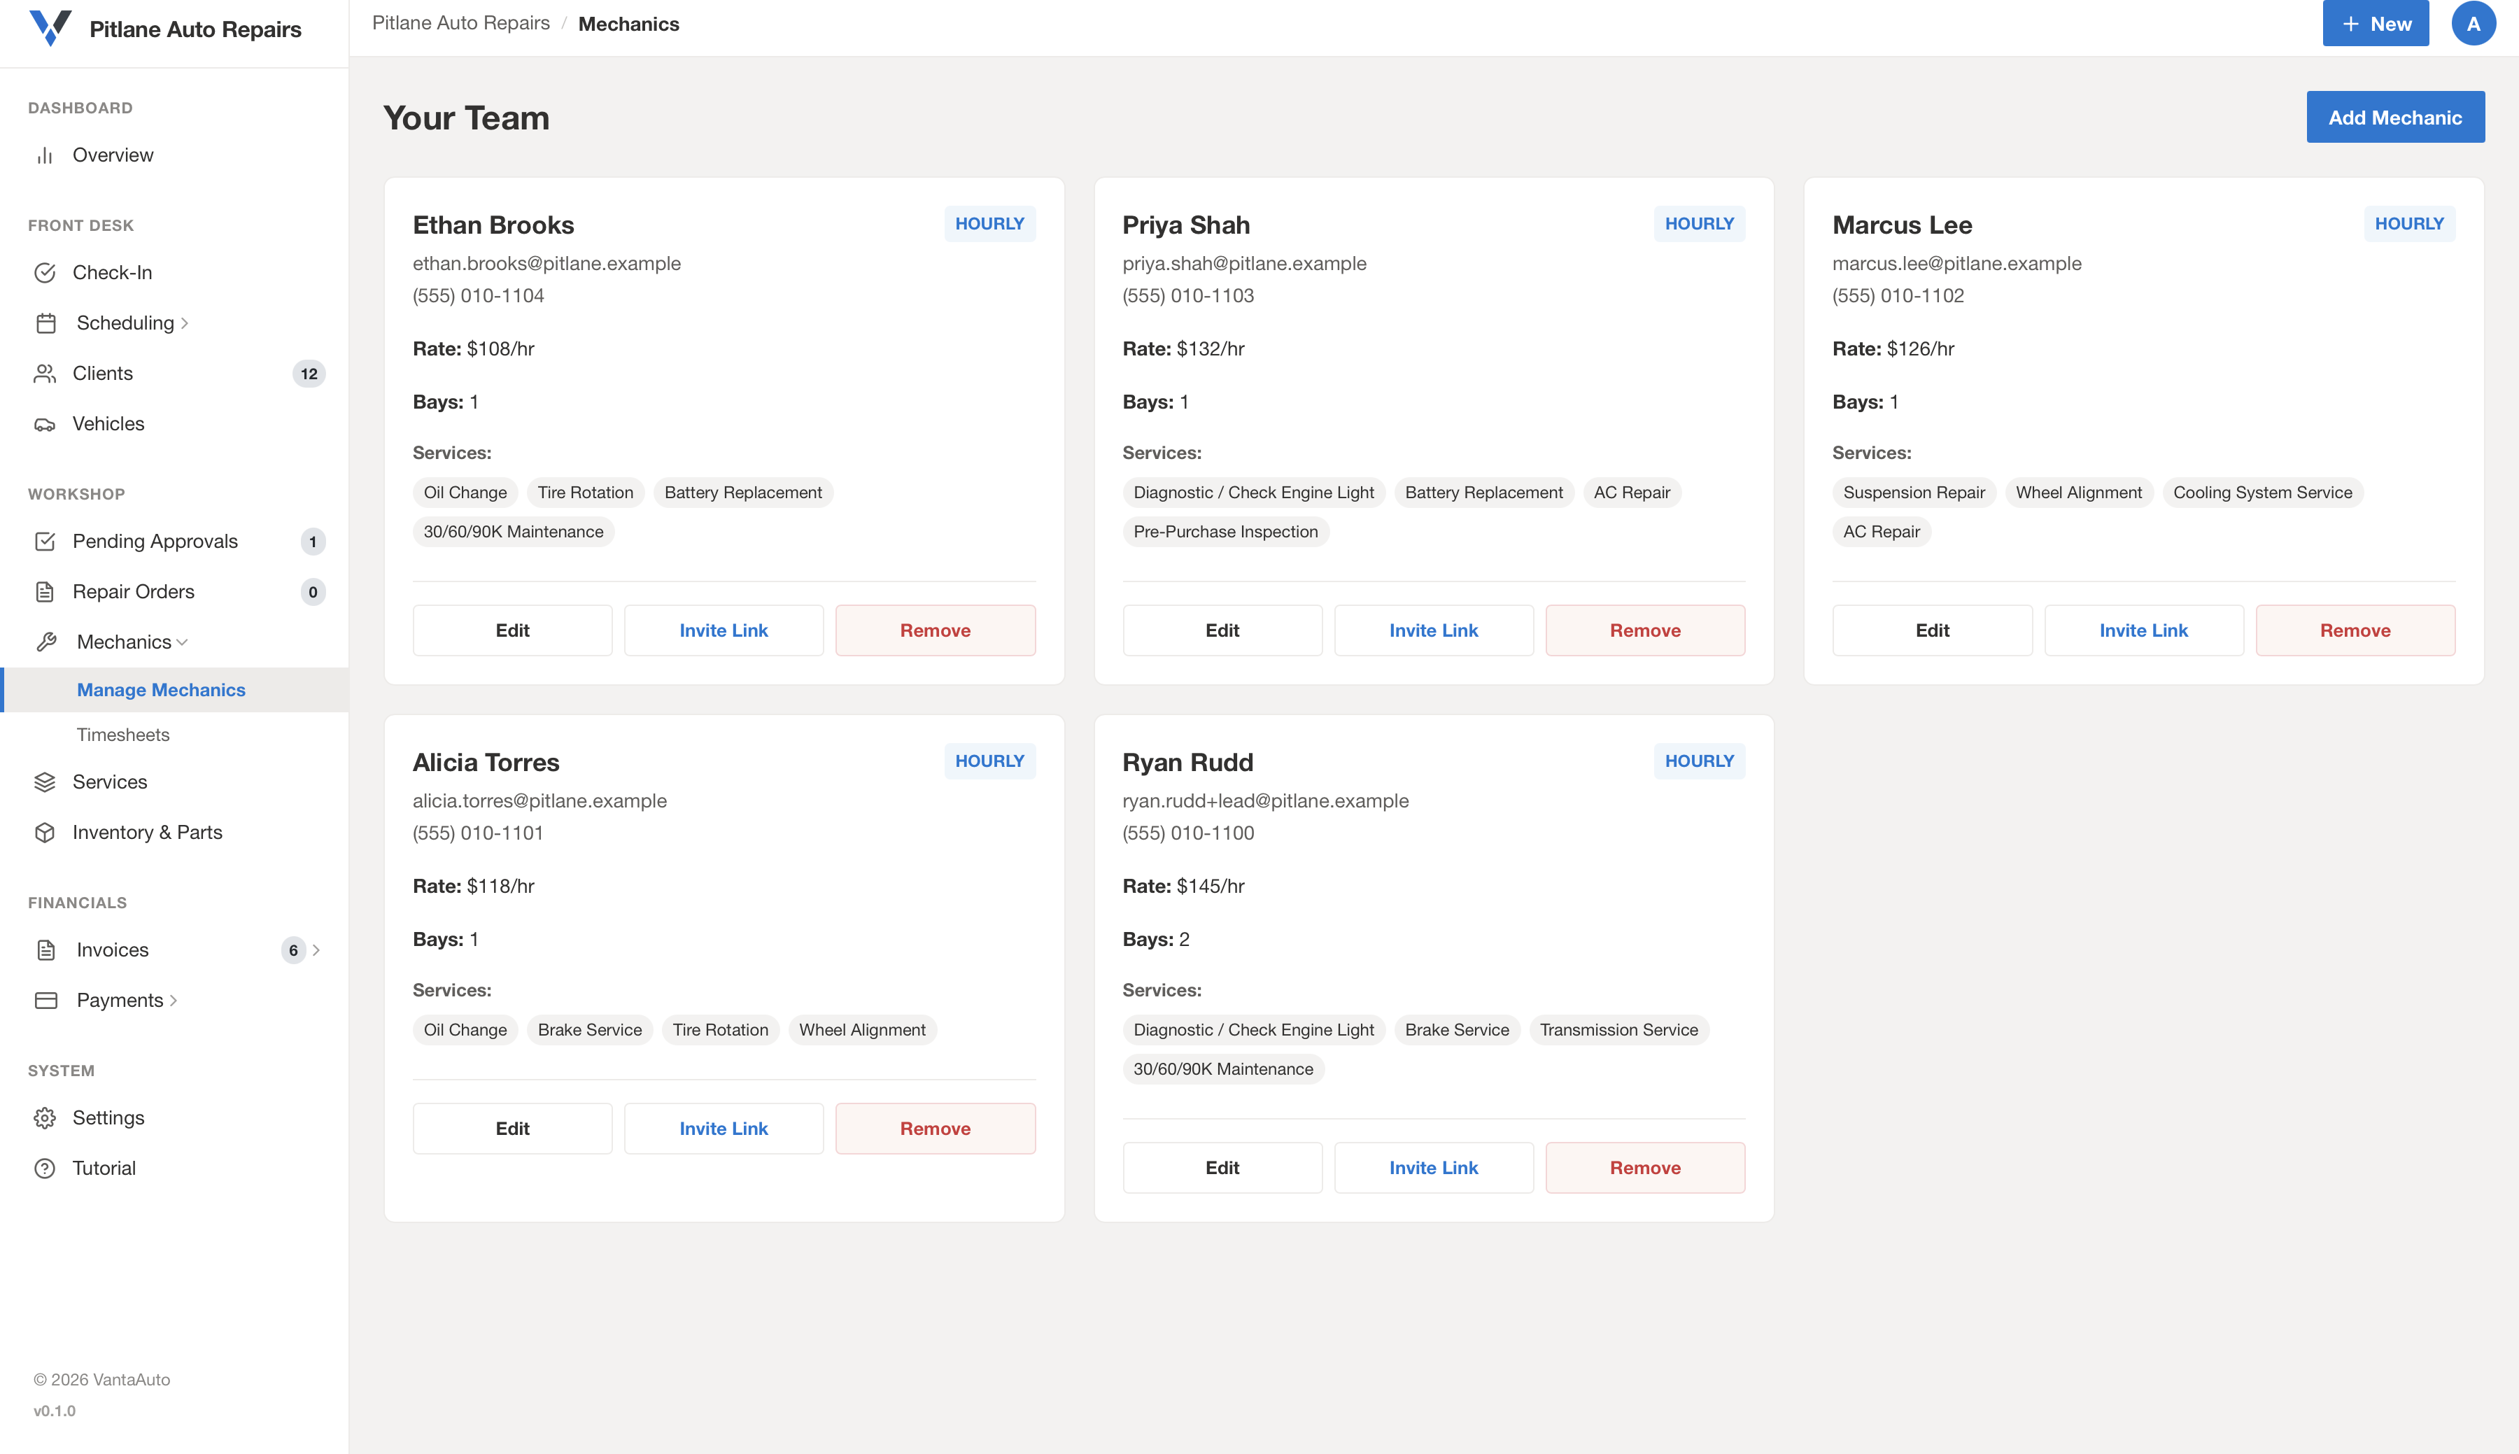This screenshot has width=2519, height=1454.
Task: Click the Vehicles car icon
Action: [x=45, y=425]
